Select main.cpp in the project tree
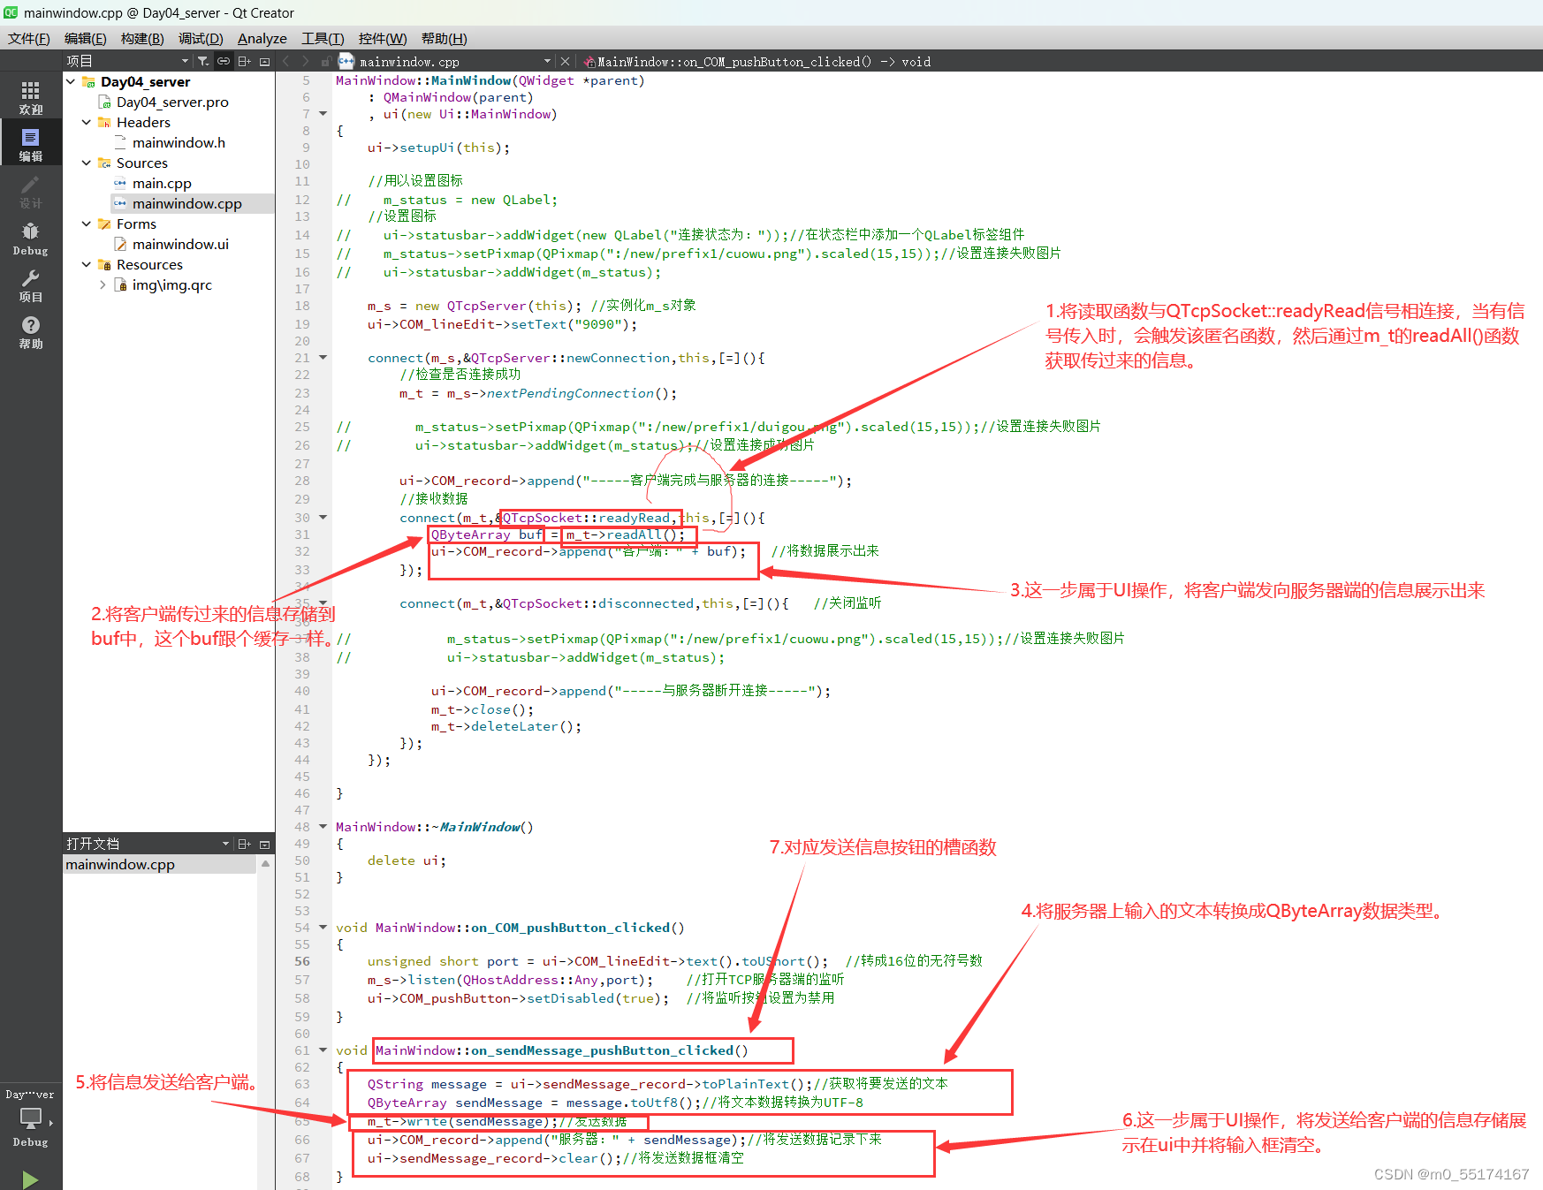The width and height of the screenshot is (1543, 1190). (162, 184)
